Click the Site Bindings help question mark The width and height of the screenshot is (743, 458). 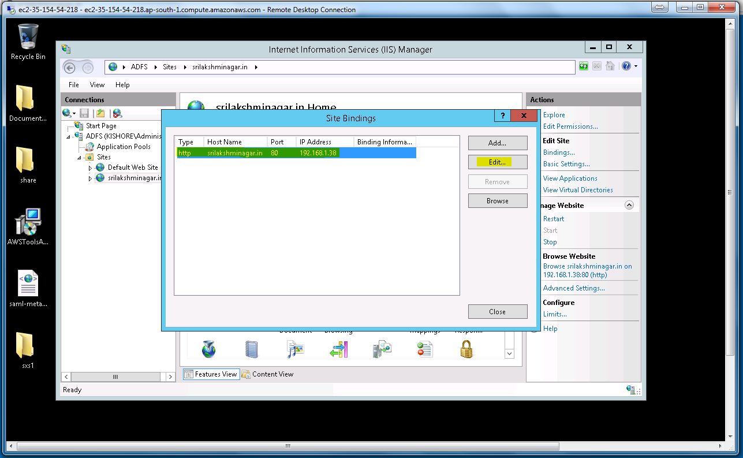click(502, 116)
